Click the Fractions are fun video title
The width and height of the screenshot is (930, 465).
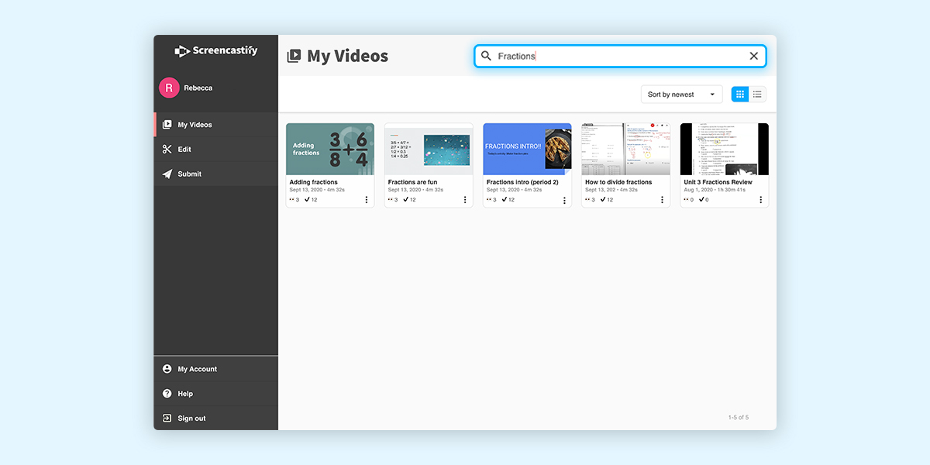click(412, 181)
